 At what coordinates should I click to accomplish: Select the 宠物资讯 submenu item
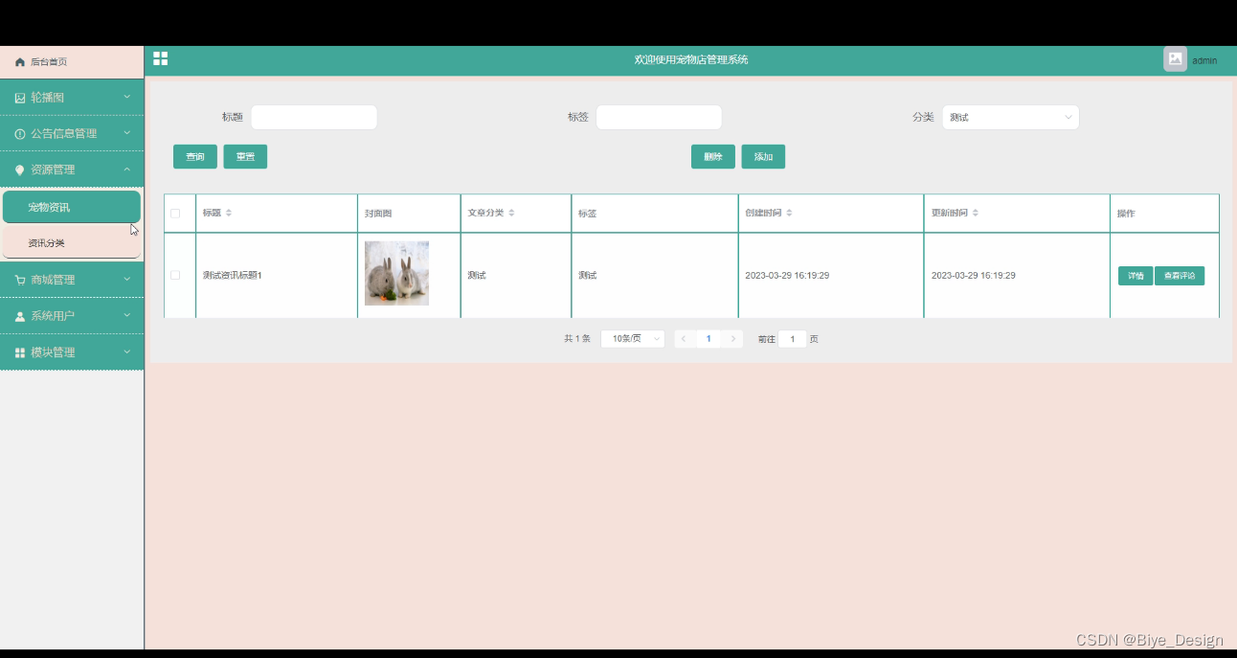point(72,207)
